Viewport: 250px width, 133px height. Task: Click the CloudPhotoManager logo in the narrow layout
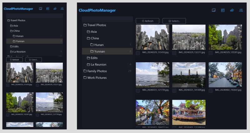[x=18, y=9]
